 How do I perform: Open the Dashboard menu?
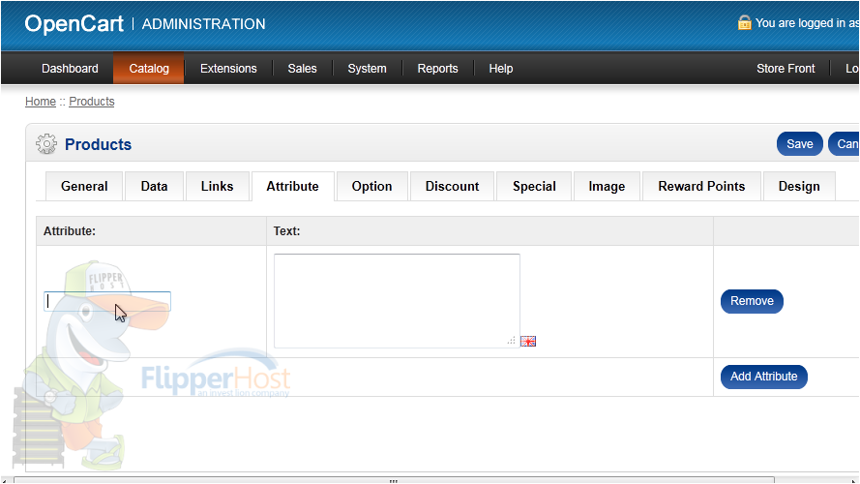pos(70,69)
